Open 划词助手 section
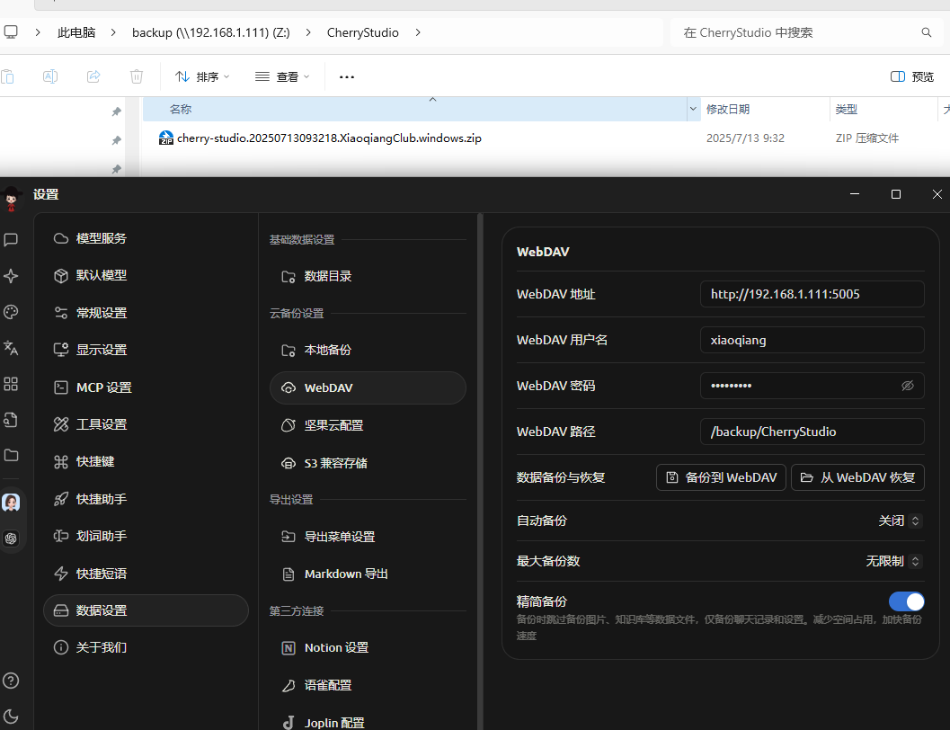Screen dimensions: 950x730 146,536
